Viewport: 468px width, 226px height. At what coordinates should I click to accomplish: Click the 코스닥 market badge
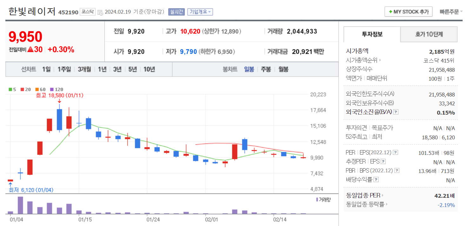[87, 12]
